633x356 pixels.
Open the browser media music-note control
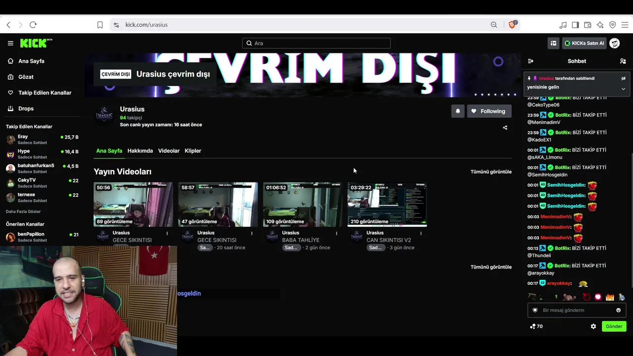pos(563,25)
